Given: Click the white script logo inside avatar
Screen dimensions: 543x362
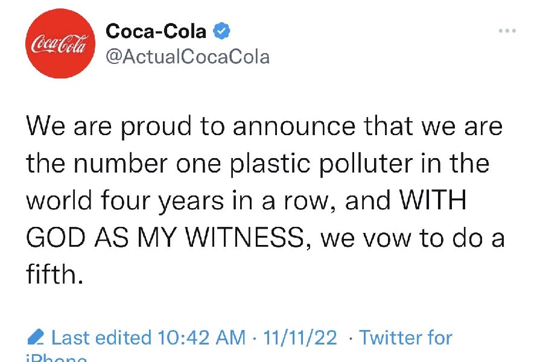Looking at the screenshot, I should point(59,43).
